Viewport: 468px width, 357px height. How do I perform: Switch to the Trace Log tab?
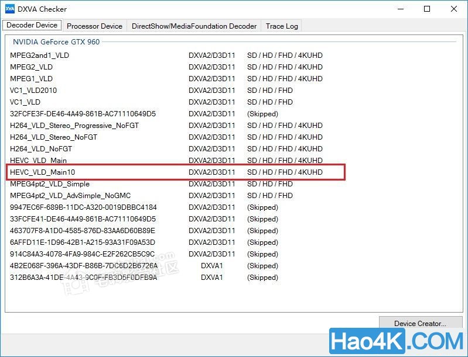tap(282, 26)
